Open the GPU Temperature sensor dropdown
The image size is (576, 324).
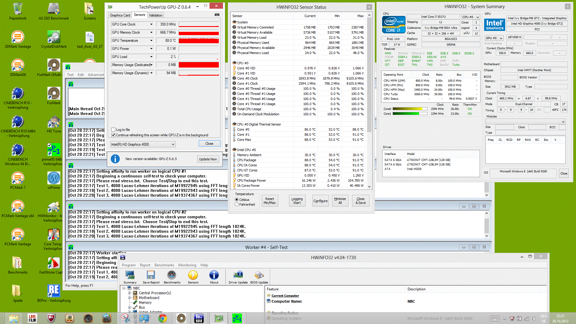click(151, 41)
